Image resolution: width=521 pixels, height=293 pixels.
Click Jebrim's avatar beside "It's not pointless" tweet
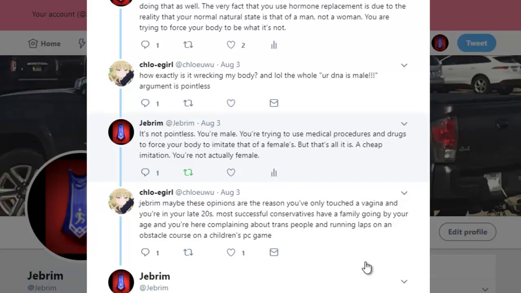[x=121, y=132]
